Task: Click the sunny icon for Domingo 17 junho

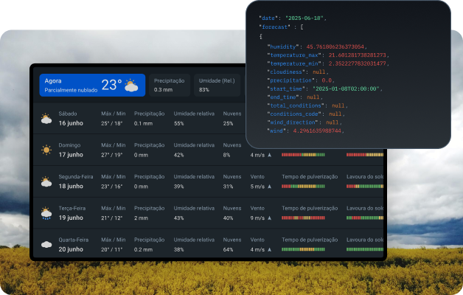Action: click(46, 150)
